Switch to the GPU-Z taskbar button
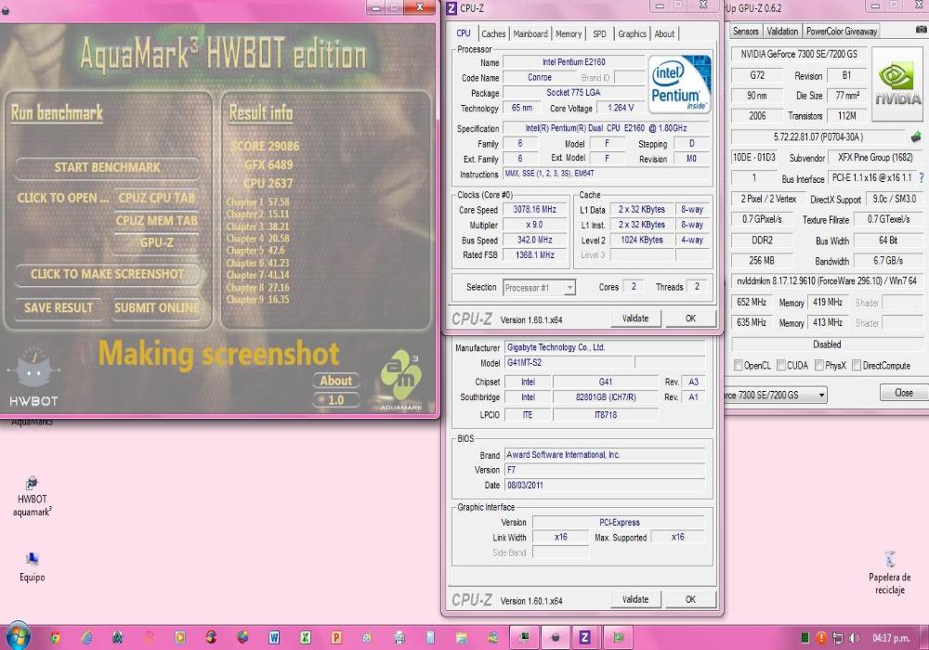 pos(618,637)
